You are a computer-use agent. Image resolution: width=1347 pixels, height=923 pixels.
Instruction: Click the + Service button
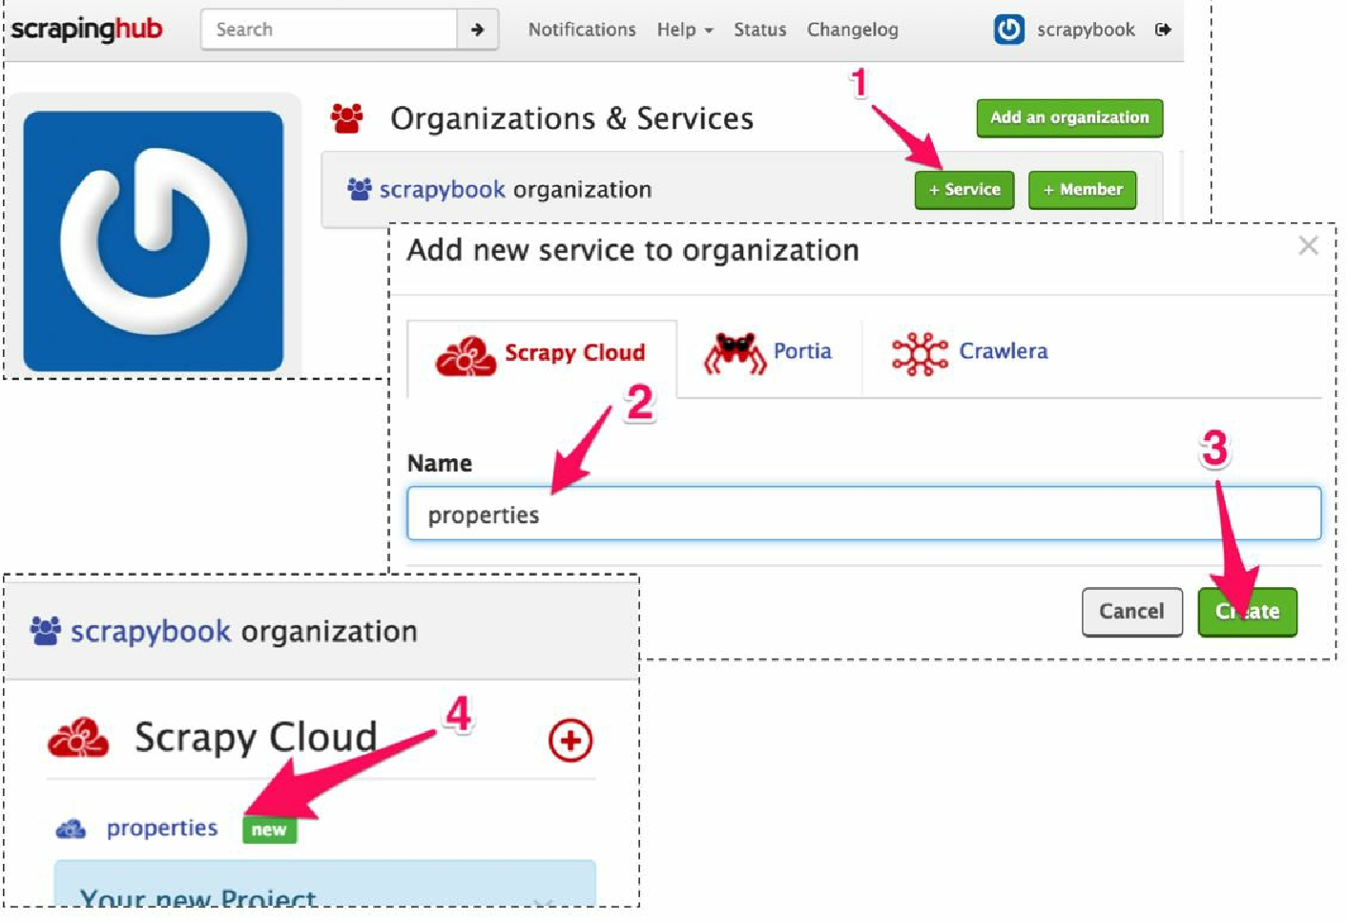click(964, 190)
